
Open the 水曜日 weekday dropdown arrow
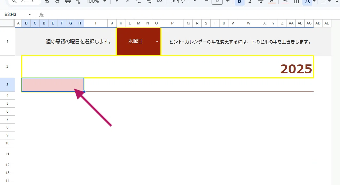pos(157,41)
